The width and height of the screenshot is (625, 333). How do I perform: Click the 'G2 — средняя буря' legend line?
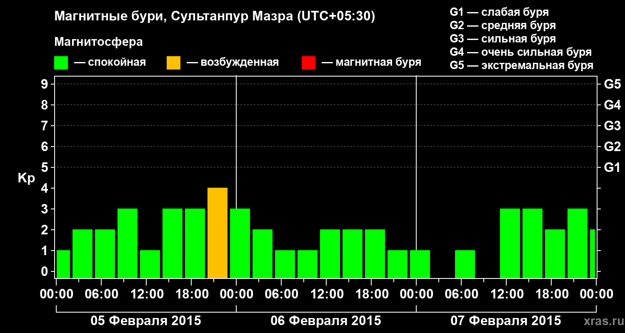(x=503, y=25)
